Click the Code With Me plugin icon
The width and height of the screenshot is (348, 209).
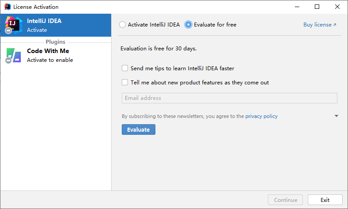click(13, 55)
